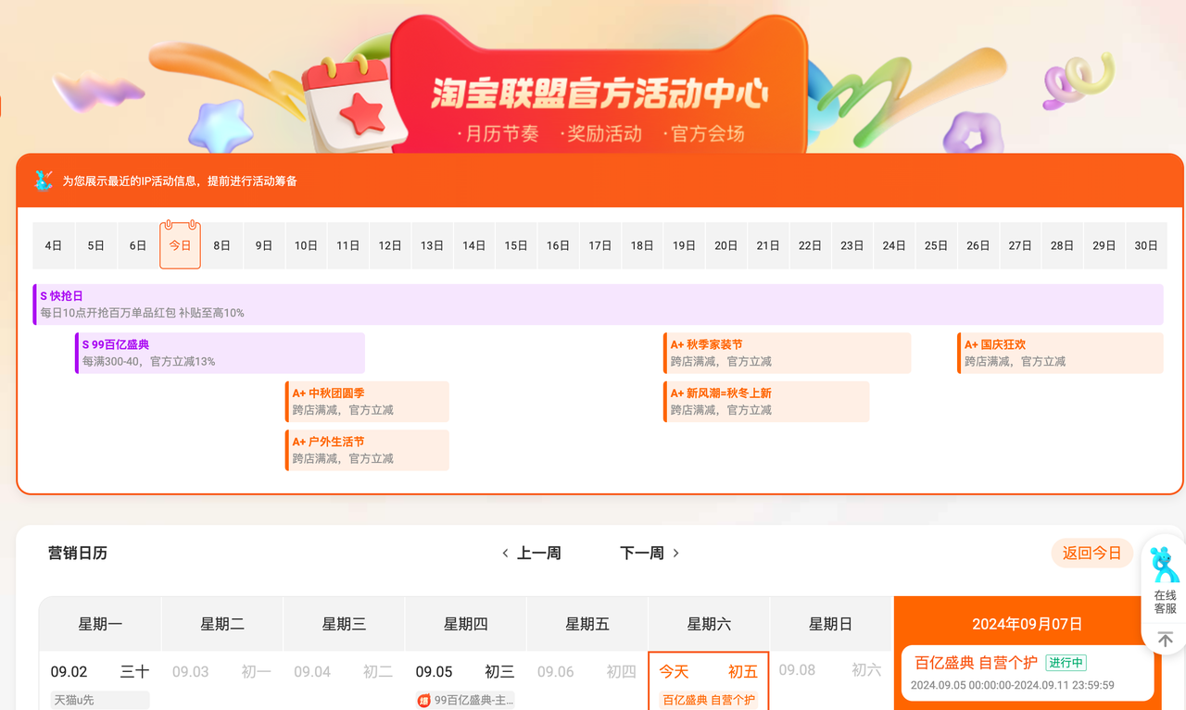Select date 19日 in the timeline
Image resolution: width=1186 pixels, height=710 pixels.
coord(684,245)
